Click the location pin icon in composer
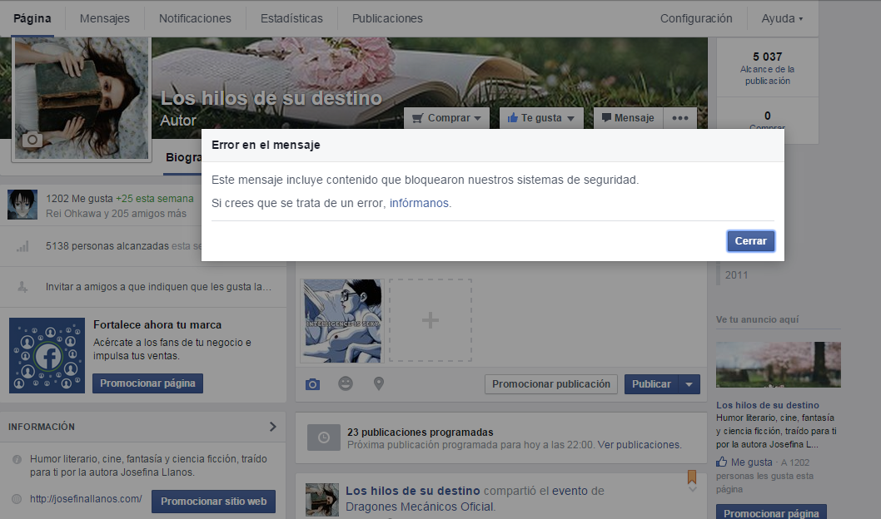881x519 pixels. point(379,383)
